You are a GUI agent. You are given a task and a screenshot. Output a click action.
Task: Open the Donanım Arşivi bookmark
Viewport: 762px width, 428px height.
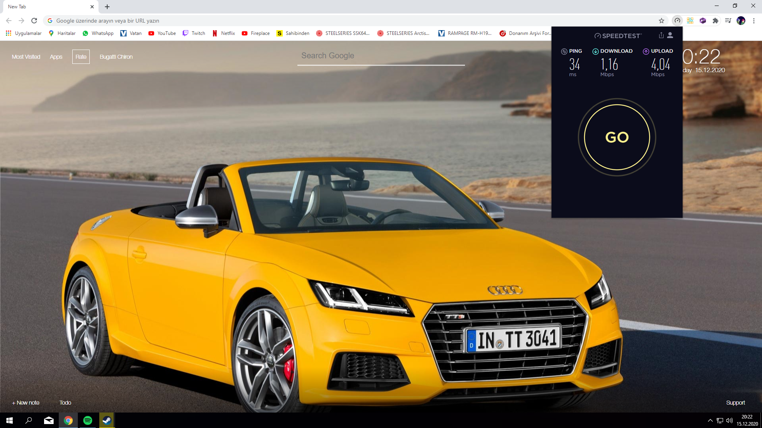(525, 33)
